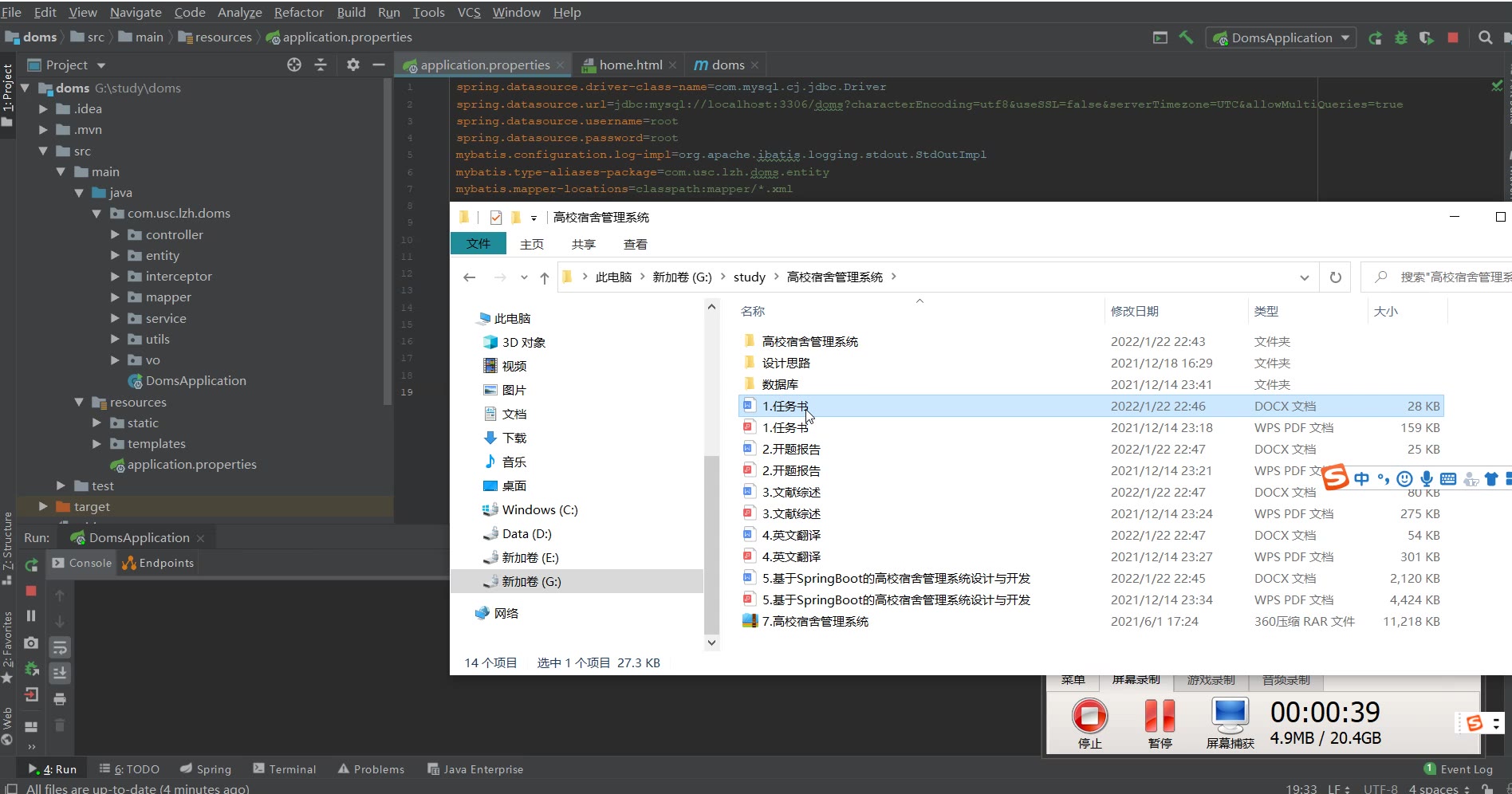Stop the application with red square
The height and width of the screenshot is (794, 1512).
click(x=1453, y=37)
